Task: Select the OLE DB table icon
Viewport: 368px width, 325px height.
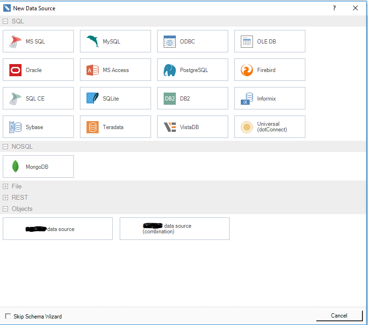Action: [247, 42]
